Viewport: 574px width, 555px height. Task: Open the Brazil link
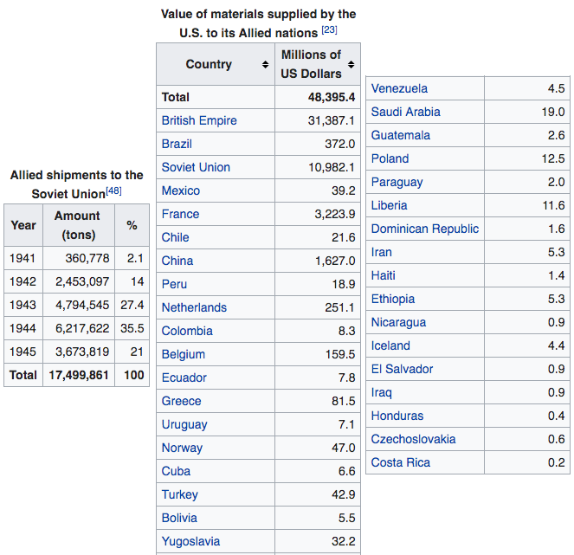point(177,144)
